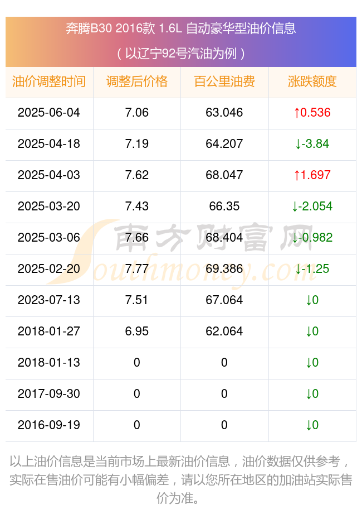Select the fuel cost cell '69.386'

(x=224, y=269)
